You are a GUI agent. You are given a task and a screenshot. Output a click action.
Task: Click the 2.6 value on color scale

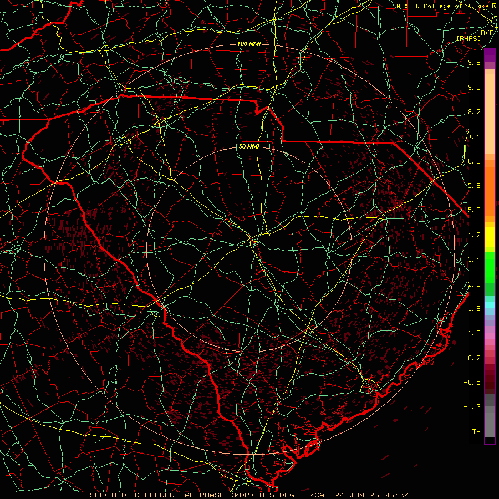click(474, 284)
